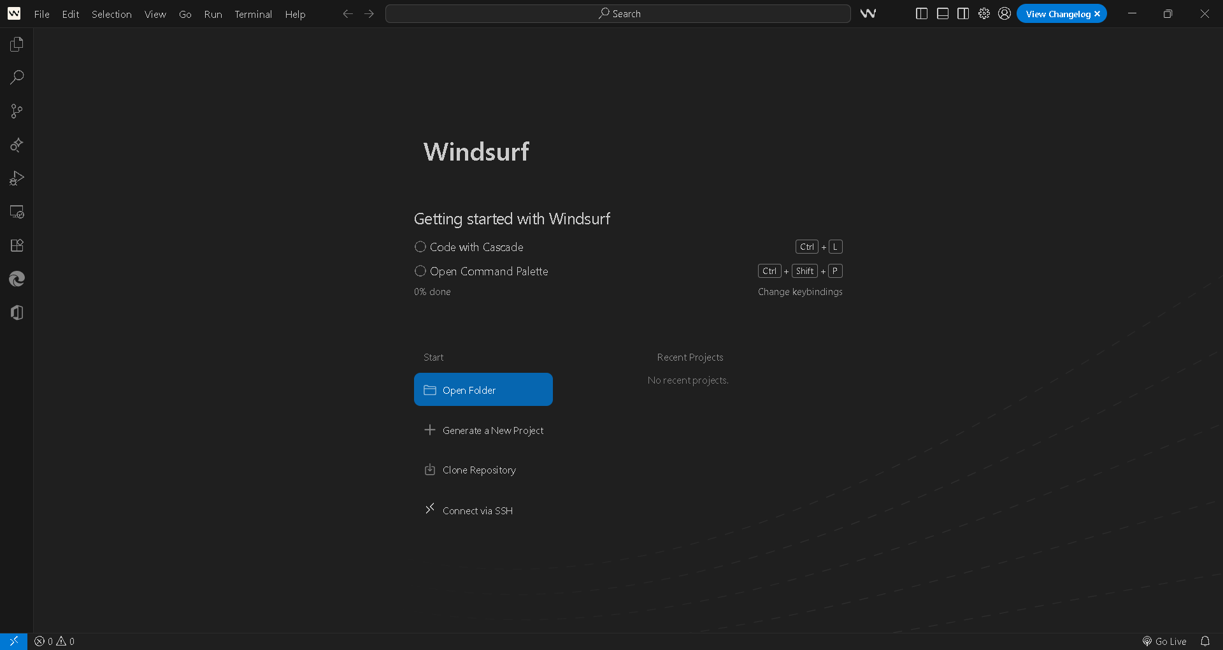
Task: Open the account profile icon
Action: pyautogui.click(x=1005, y=13)
